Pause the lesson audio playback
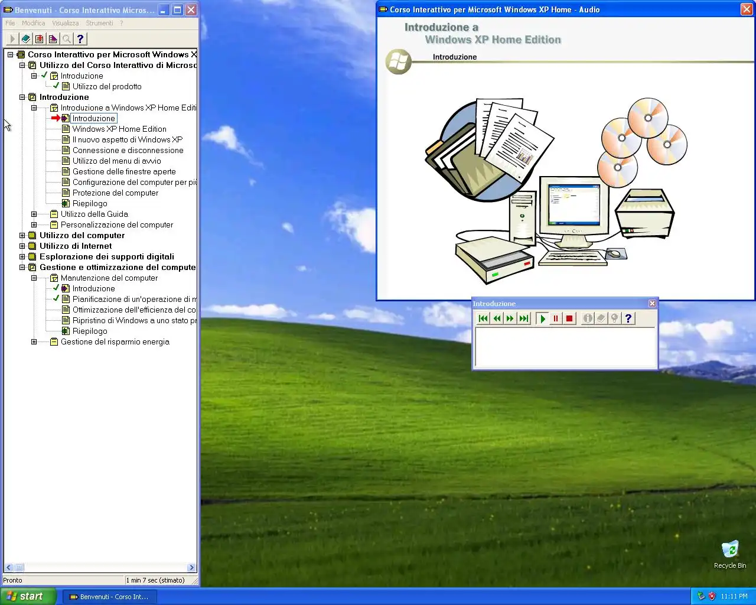756x605 pixels. click(x=556, y=318)
